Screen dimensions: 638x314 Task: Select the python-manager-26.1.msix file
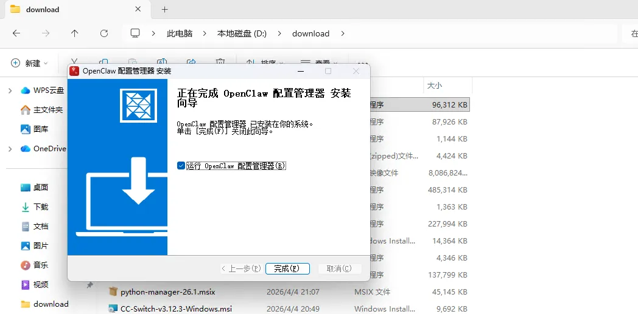tap(167, 292)
